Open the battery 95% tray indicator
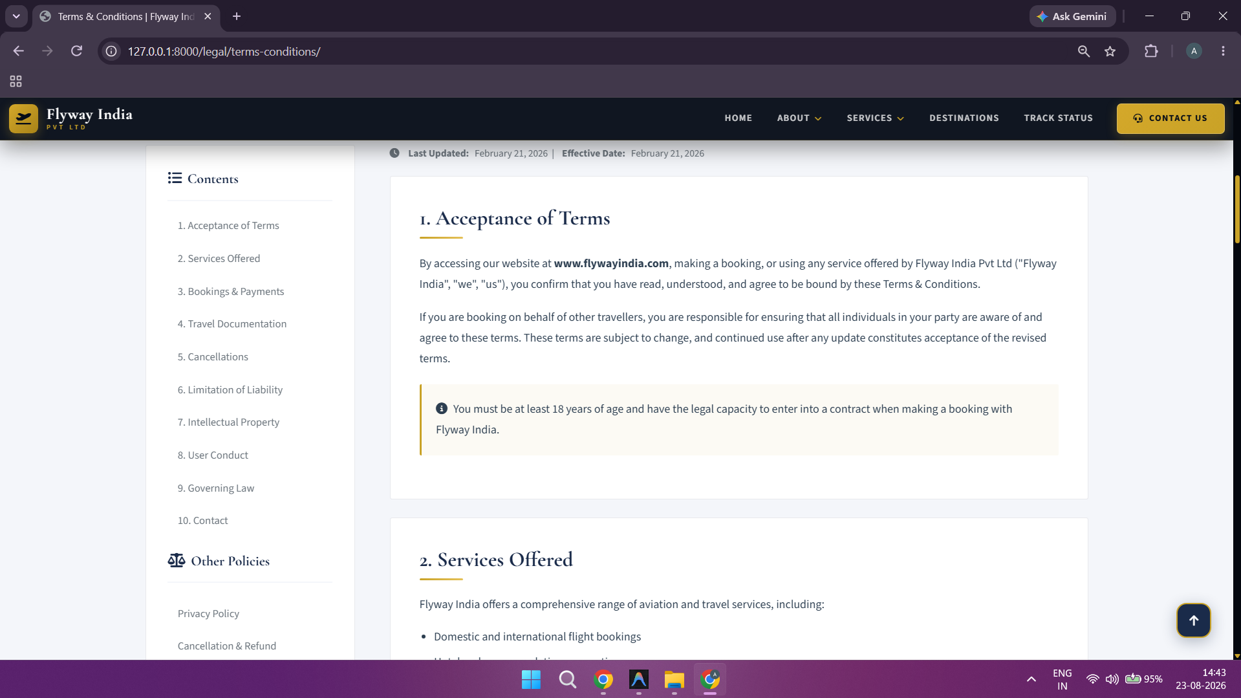This screenshot has width=1241, height=698. coord(1143,679)
